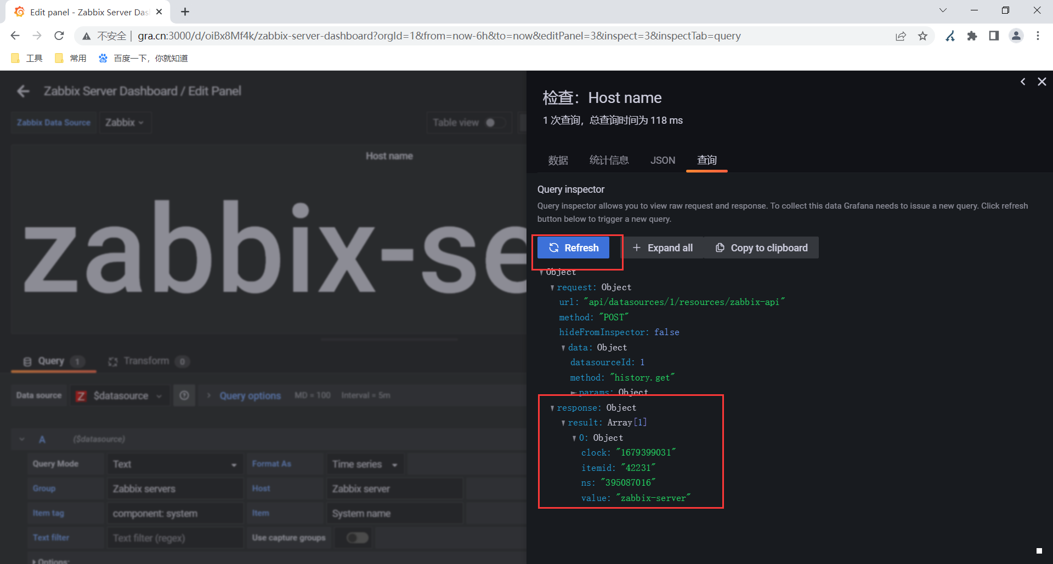The height and width of the screenshot is (564, 1053).
Task: Open the Format As Time series dropdown
Action: click(365, 464)
